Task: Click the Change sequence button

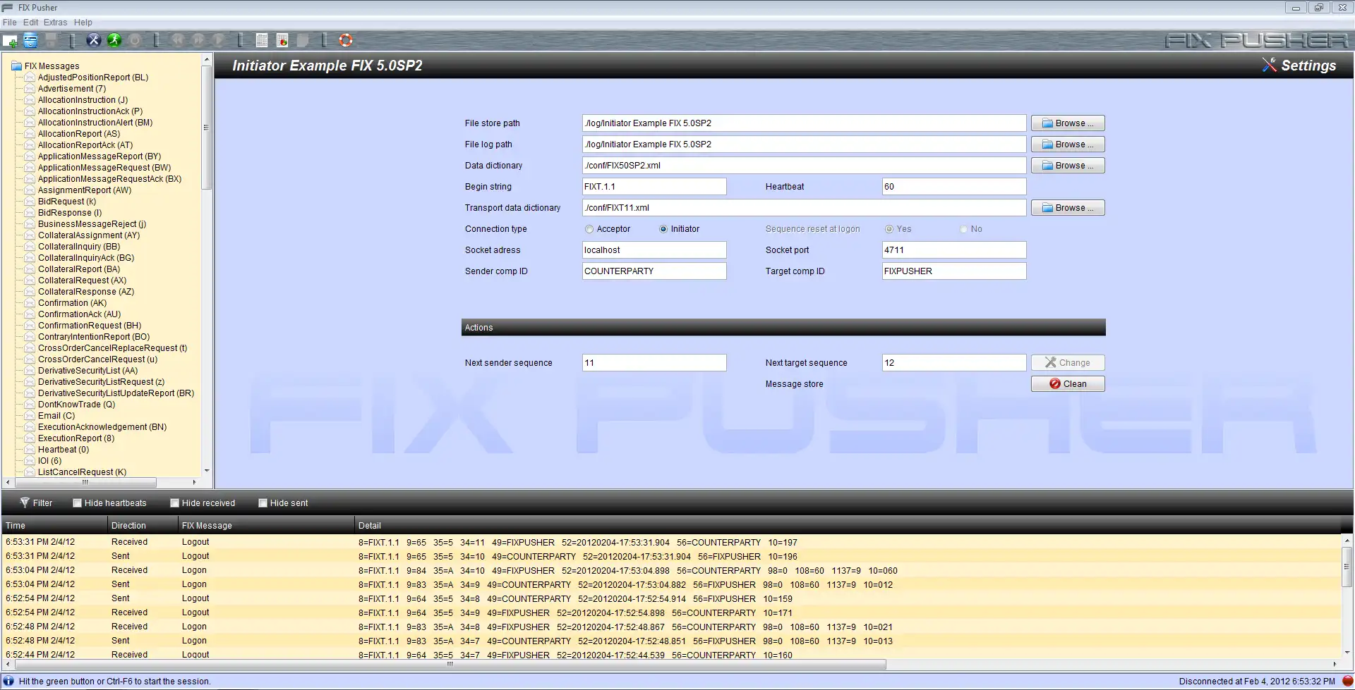Action: [x=1068, y=363]
